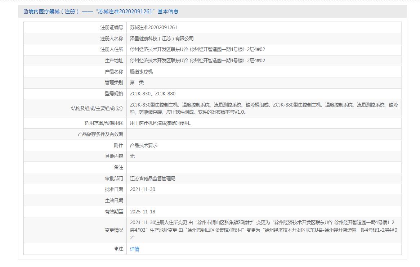Click management category value 第二类
The image size is (420, 267).
(x=137, y=82)
